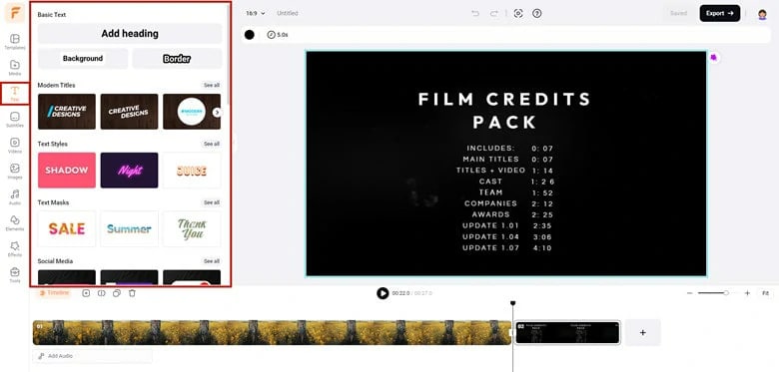This screenshot has height=372, width=779.
Task: Select the yellow flower field clip 01
Action: click(x=273, y=332)
